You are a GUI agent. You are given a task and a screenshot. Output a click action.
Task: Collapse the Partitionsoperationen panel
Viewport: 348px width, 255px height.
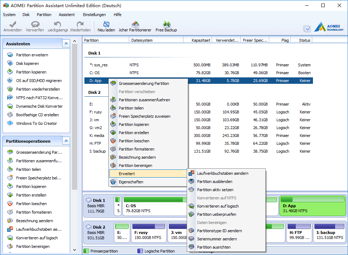click(66, 141)
